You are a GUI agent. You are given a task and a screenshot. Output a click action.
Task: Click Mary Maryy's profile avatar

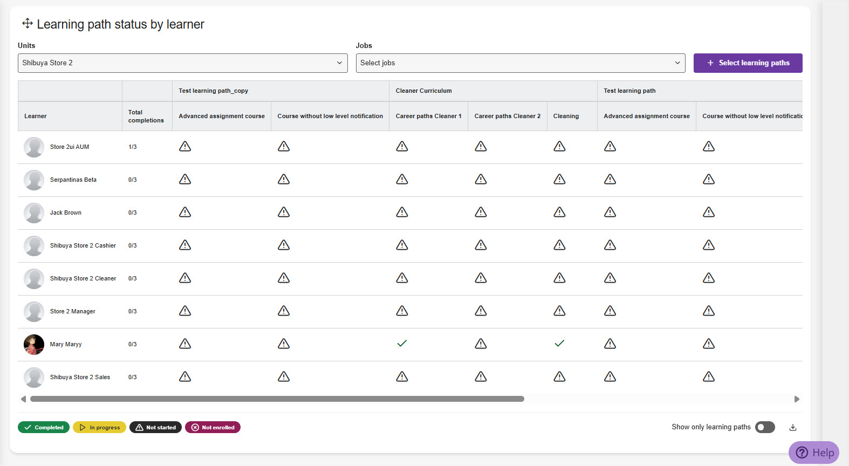34,344
